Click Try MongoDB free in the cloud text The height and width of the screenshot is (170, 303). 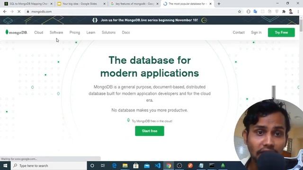152,121
